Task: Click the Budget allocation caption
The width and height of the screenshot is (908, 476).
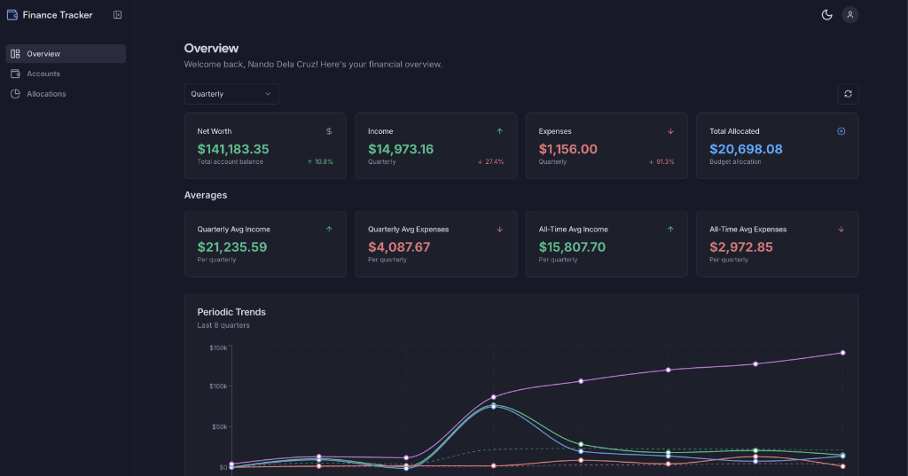Action: (735, 162)
